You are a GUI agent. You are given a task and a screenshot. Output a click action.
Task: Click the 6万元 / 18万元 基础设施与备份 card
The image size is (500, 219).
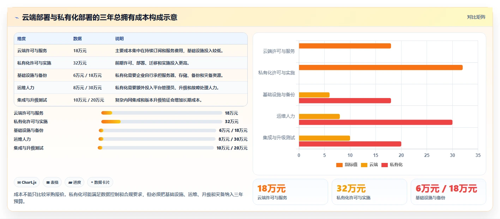click(448, 192)
